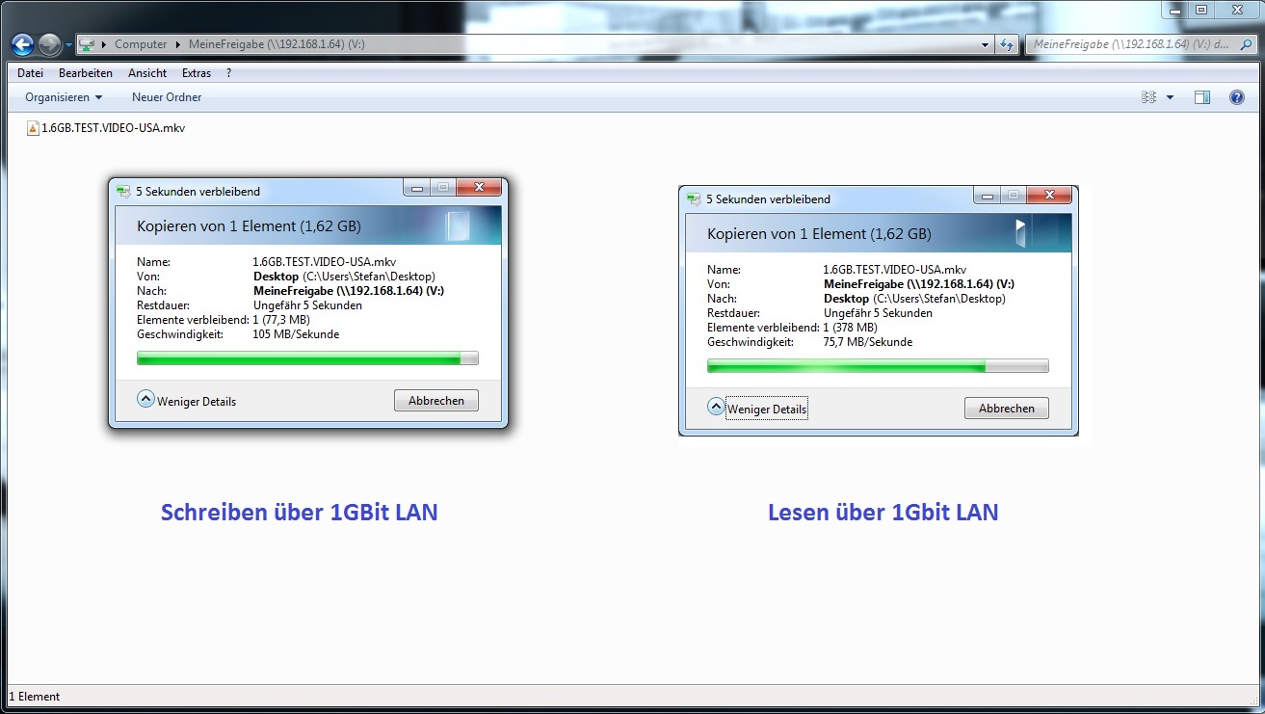
Task: Open the Ansicht menu
Action: (147, 73)
